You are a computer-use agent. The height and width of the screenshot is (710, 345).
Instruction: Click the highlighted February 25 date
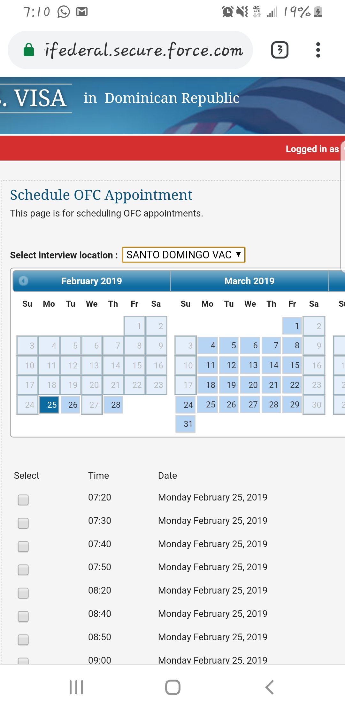(50, 405)
